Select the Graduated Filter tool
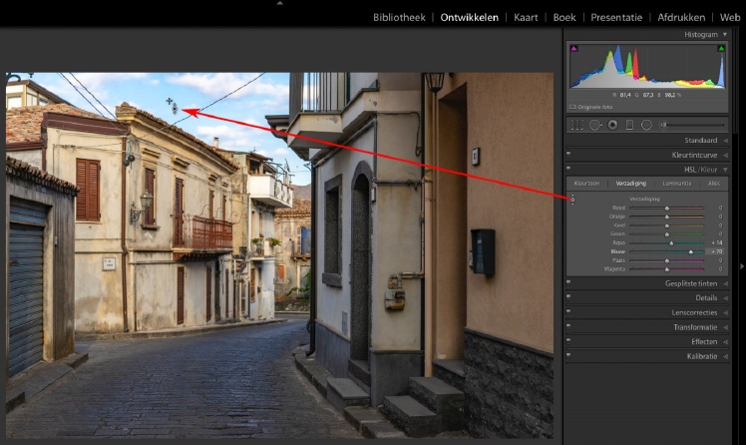Screen dimensions: 746x445 (629, 125)
